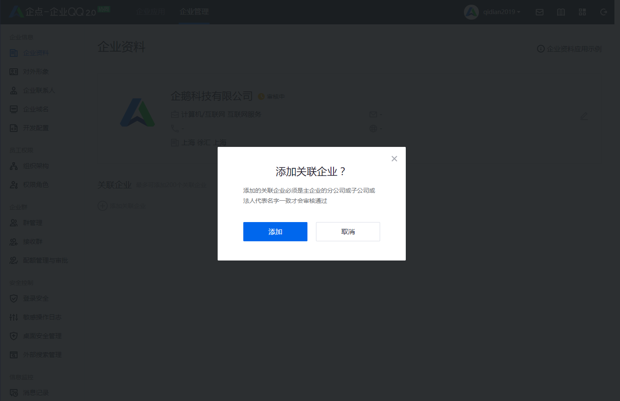The height and width of the screenshot is (401, 620).
Task: Click the 企业域名 sidebar icon
Action: click(14, 109)
